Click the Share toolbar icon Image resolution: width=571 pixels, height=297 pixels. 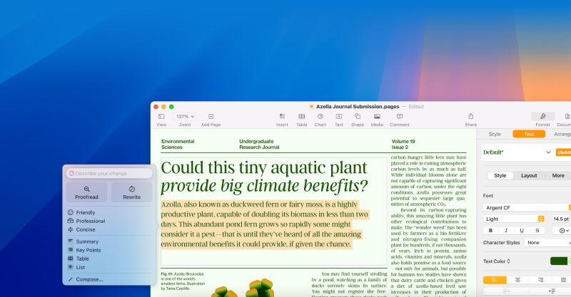pos(470,116)
